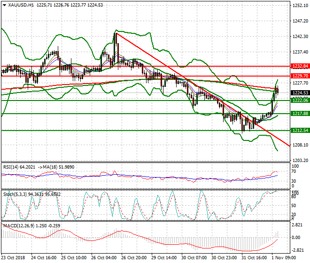Click the 1242.30 price scale value

click(x=300, y=36)
